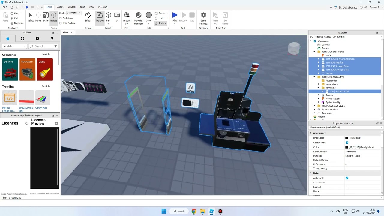This screenshot has width=384, height=216.
Task: Toggle the Anchor option
Action: click(x=160, y=23)
